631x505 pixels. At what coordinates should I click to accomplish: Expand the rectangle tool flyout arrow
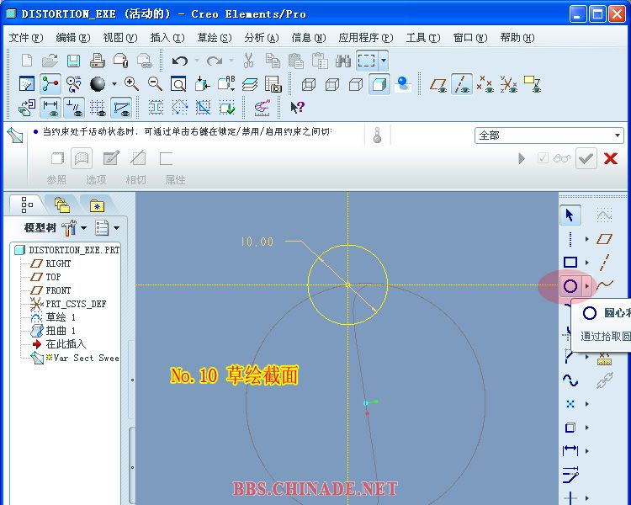point(587,263)
